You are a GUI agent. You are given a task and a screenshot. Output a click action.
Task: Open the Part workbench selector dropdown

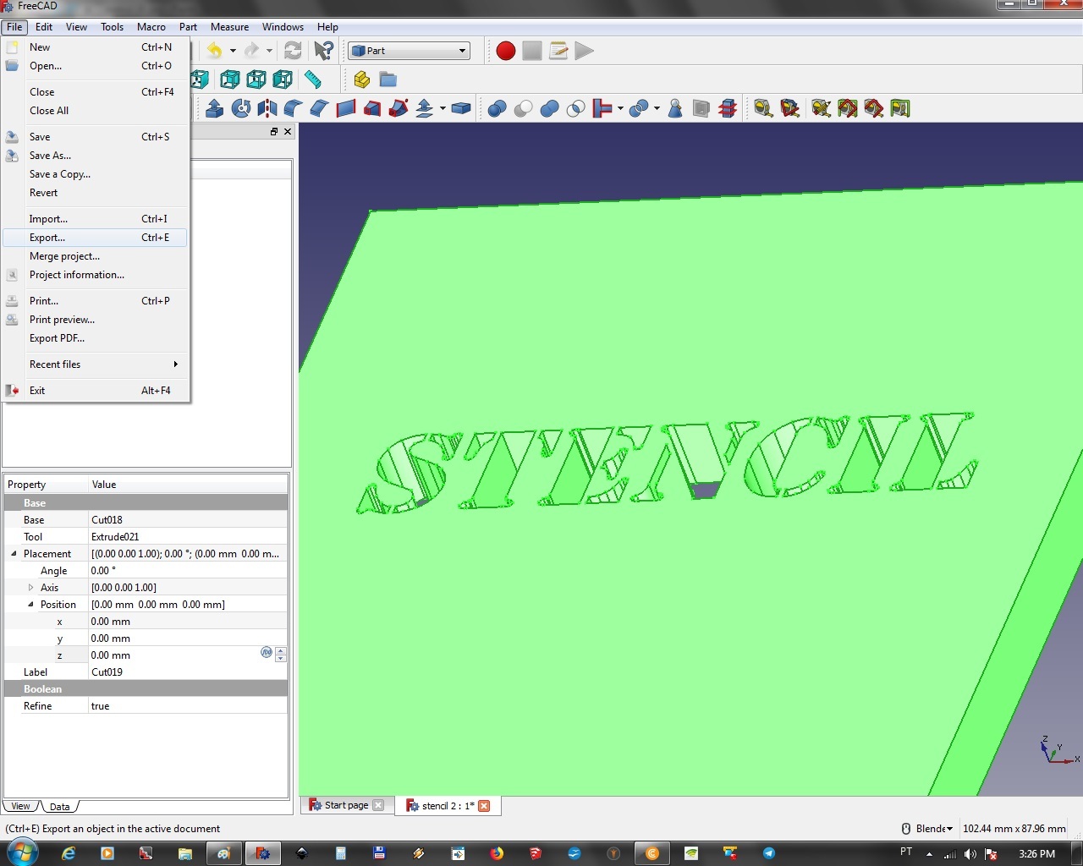(x=409, y=51)
